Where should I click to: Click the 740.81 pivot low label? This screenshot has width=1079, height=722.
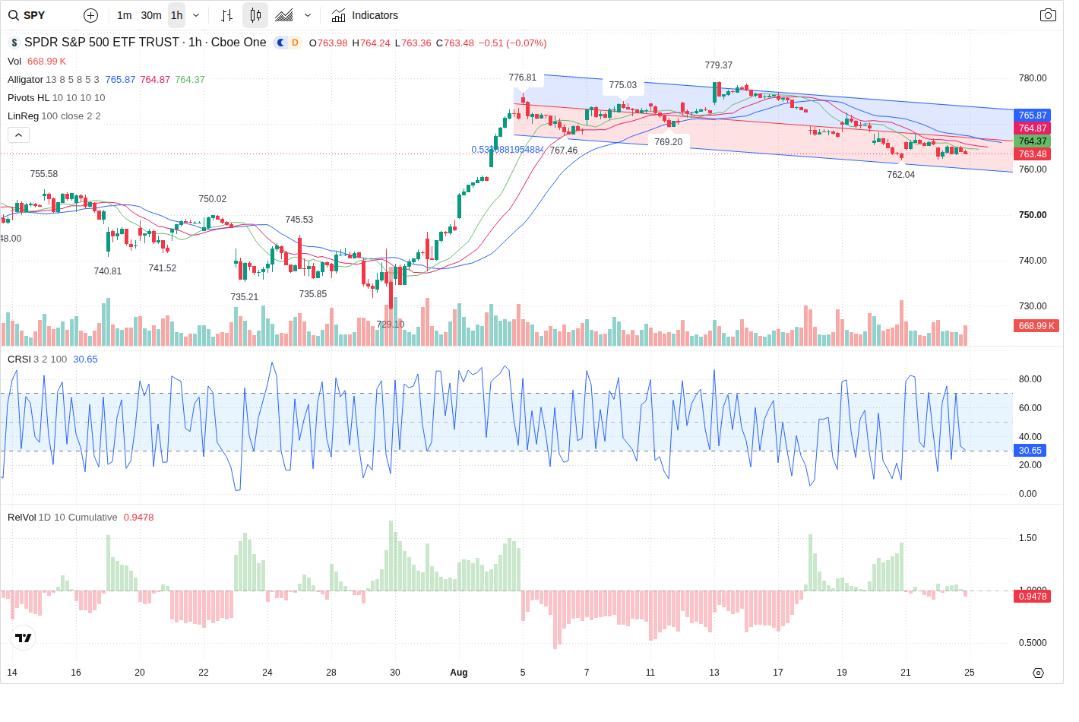(107, 271)
